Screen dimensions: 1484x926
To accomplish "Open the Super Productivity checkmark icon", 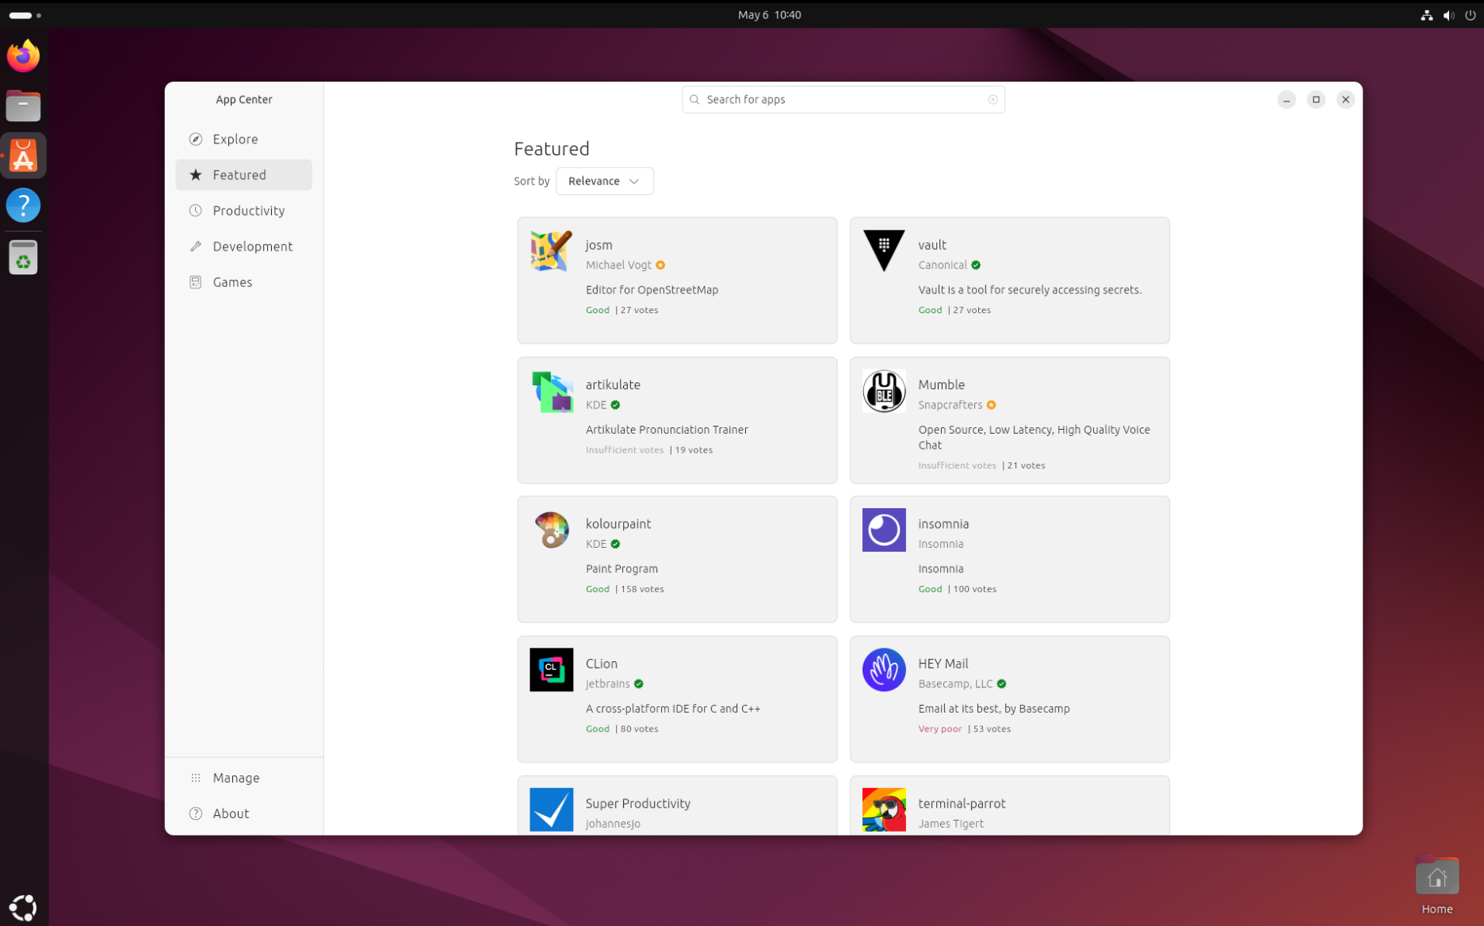I will coord(551,809).
